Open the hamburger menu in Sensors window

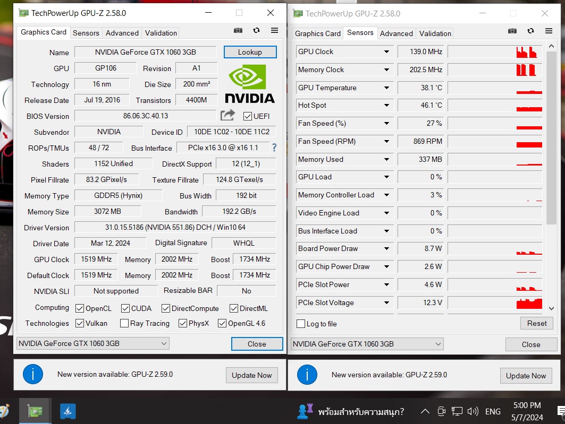click(x=548, y=31)
